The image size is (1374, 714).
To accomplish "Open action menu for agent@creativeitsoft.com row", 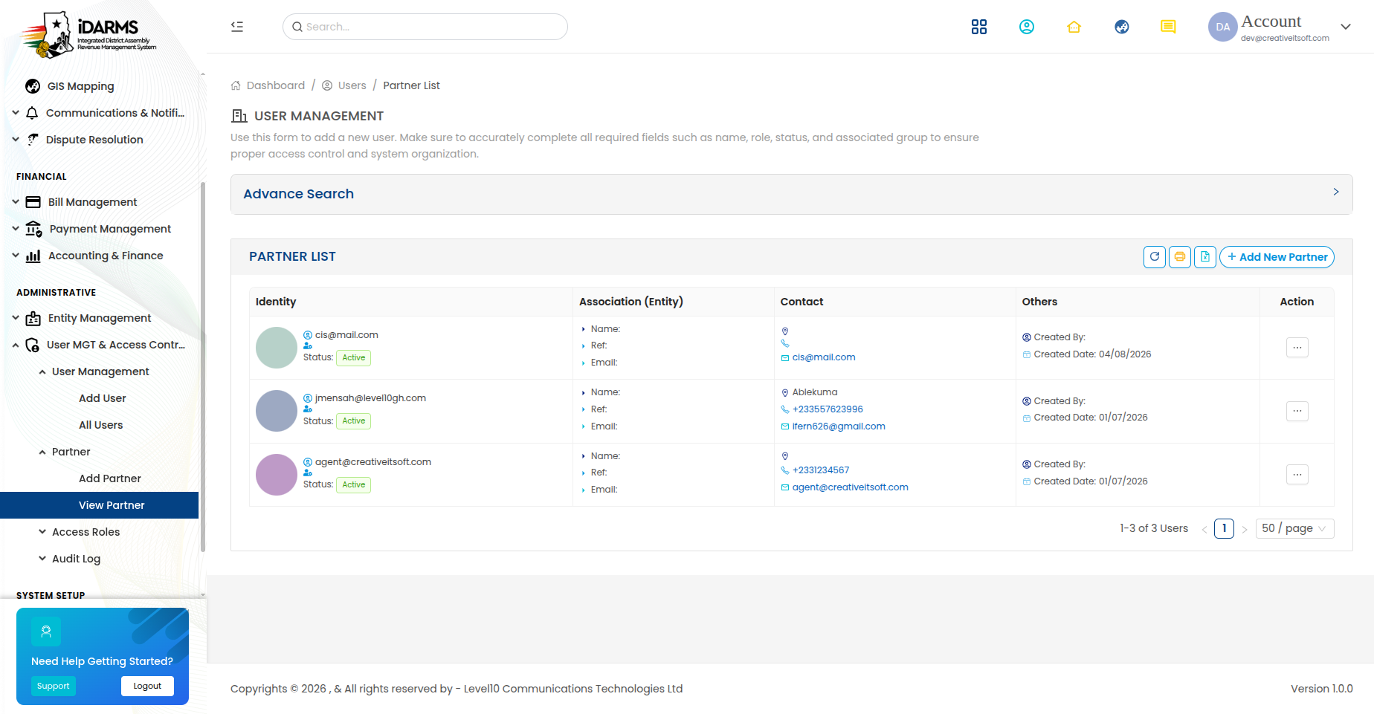I will [x=1297, y=474].
